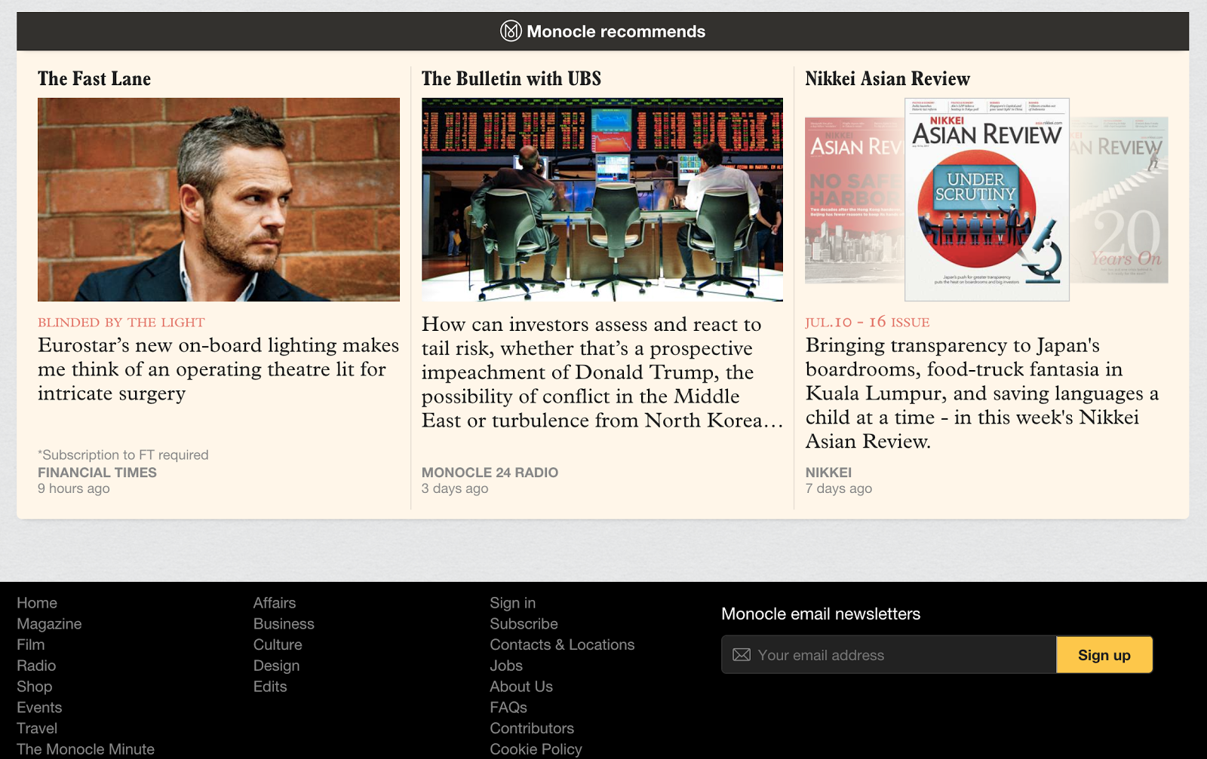Screen dimensions: 1207x759
Task: Open Magazine footer link
Action: click(x=49, y=624)
